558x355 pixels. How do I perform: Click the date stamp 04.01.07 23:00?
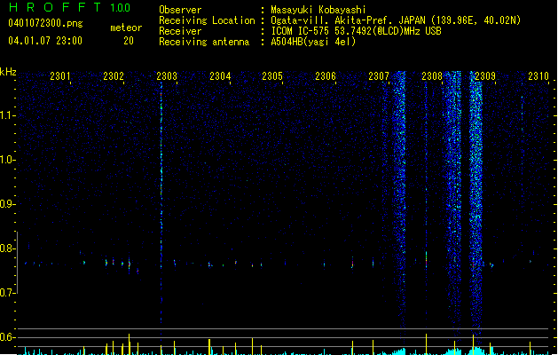tap(45, 41)
